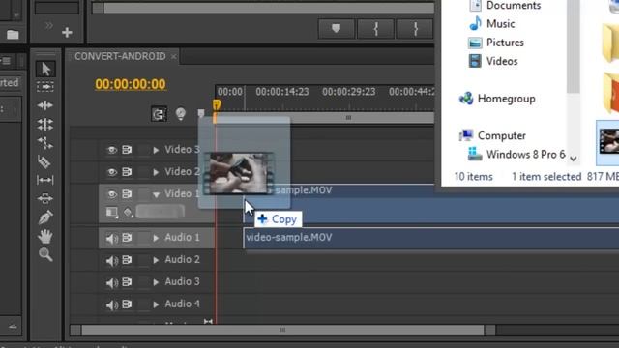Click the Add Marker button
This screenshot has height=348, width=619.
pyautogui.click(x=336, y=28)
